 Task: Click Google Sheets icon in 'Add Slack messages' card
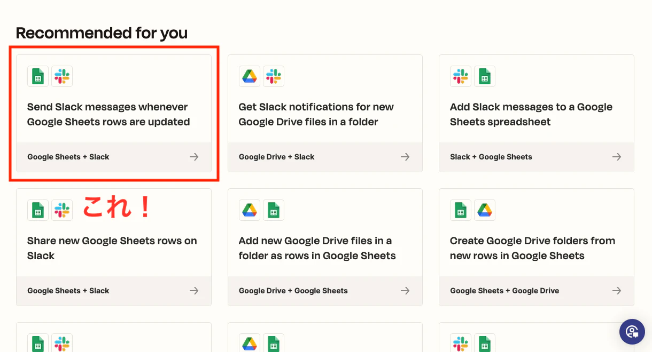click(485, 76)
